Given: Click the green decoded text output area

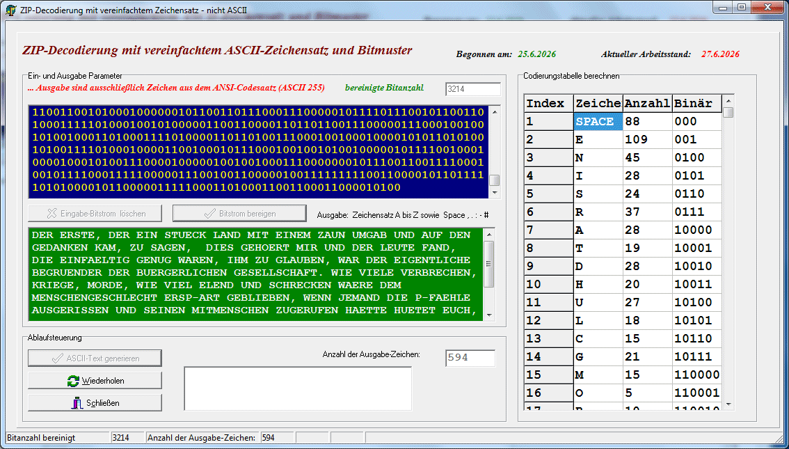Looking at the screenshot, I should [x=255, y=274].
